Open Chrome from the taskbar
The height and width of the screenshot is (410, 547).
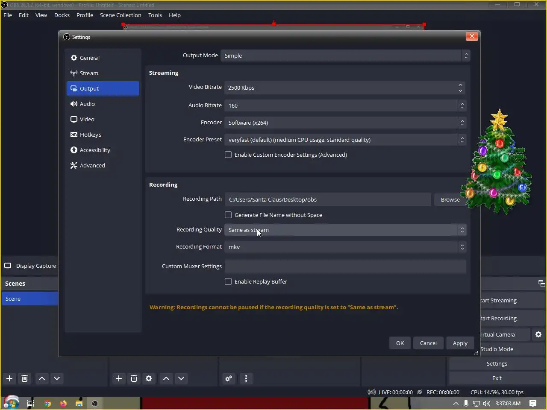point(48,403)
